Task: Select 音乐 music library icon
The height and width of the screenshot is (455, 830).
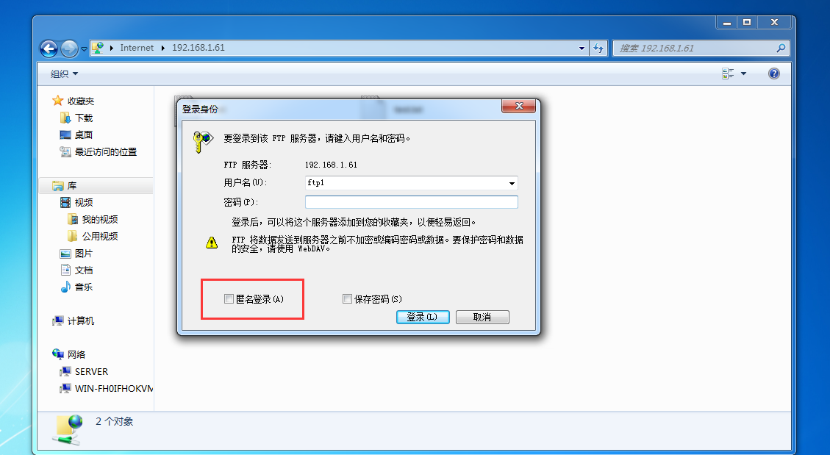Action: [65, 287]
